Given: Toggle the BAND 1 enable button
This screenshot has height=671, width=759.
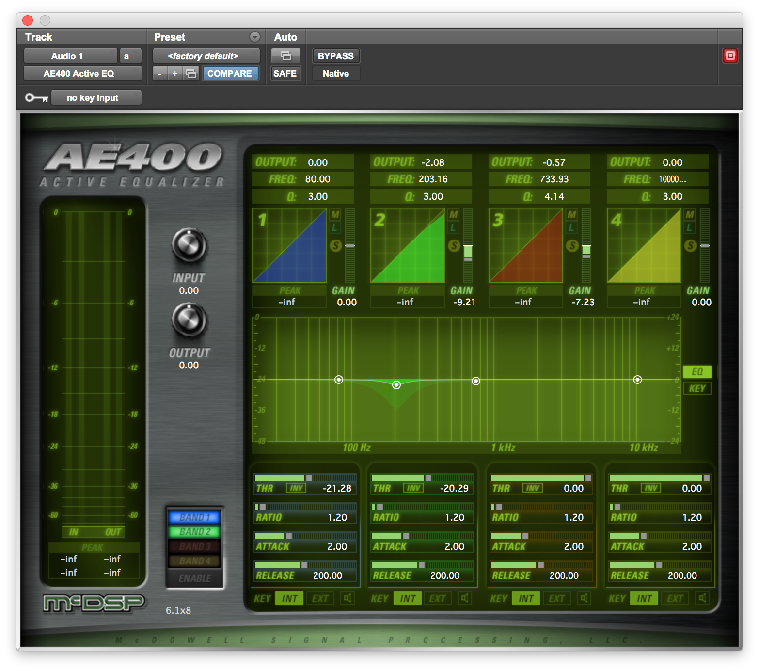Looking at the screenshot, I should pyautogui.click(x=195, y=517).
